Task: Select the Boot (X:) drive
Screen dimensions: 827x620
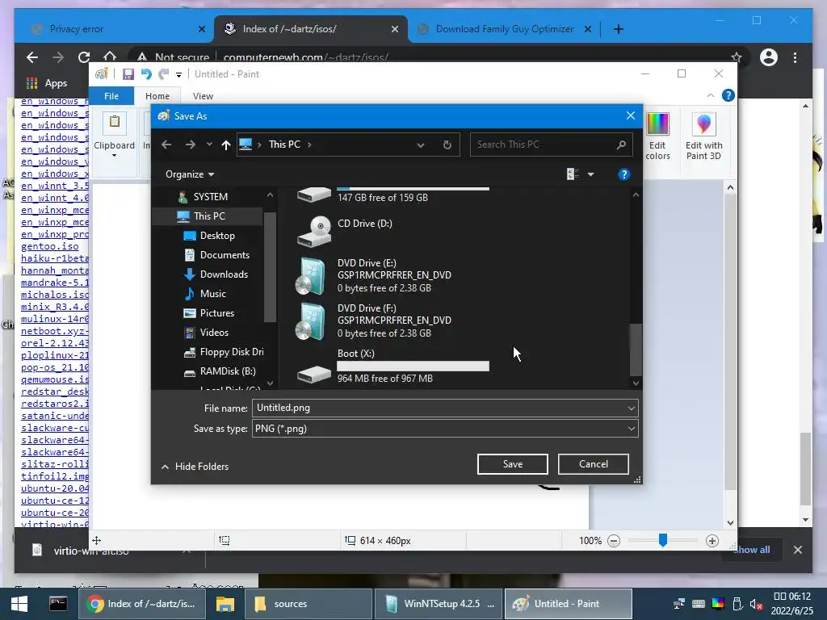Action: 393,366
